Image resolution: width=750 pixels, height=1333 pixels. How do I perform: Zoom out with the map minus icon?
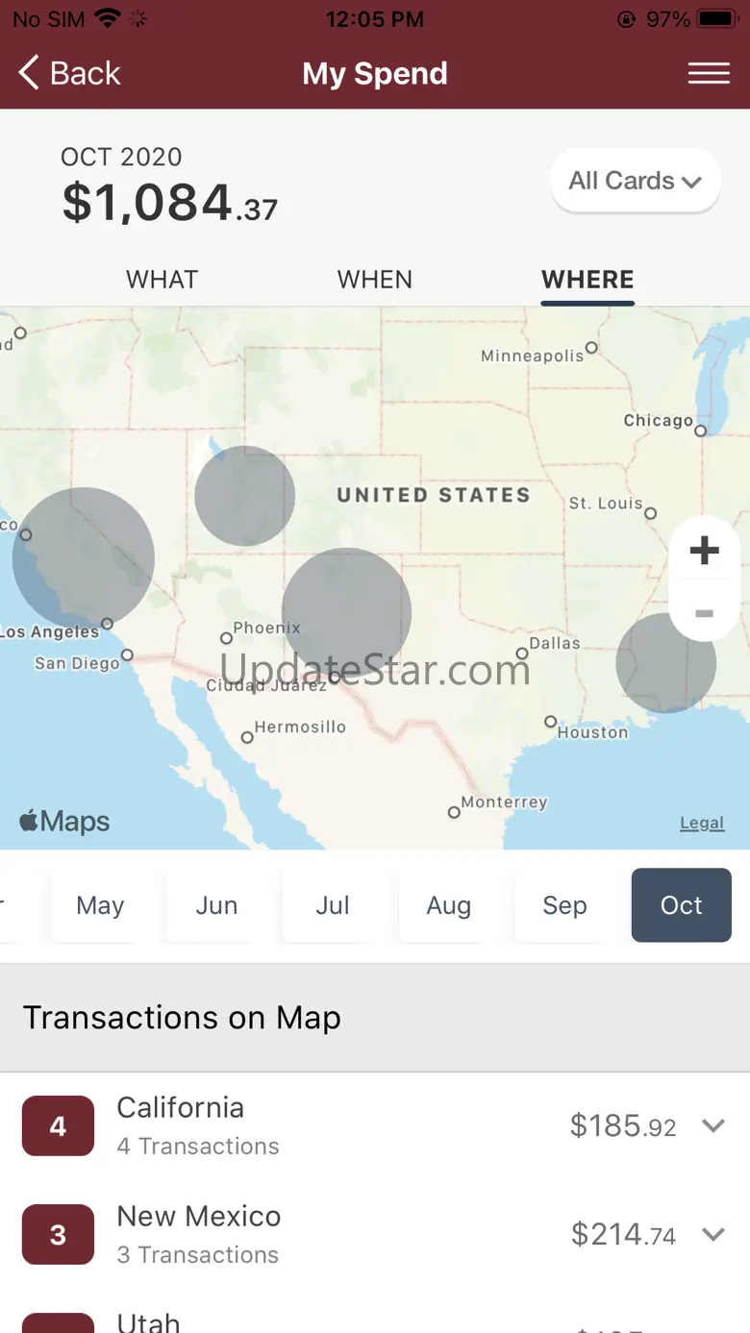coord(704,613)
